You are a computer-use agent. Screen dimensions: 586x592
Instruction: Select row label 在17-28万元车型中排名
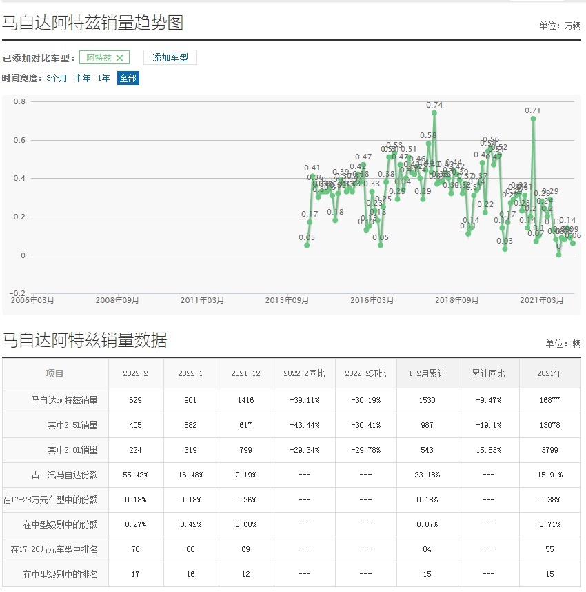pyautogui.click(x=54, y=549)
